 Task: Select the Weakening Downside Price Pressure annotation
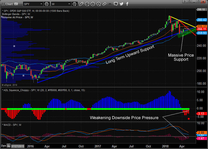coord(124,118)
